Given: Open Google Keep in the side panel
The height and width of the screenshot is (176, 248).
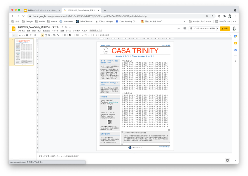Looking at the screenshot, I should click(235, 43).
